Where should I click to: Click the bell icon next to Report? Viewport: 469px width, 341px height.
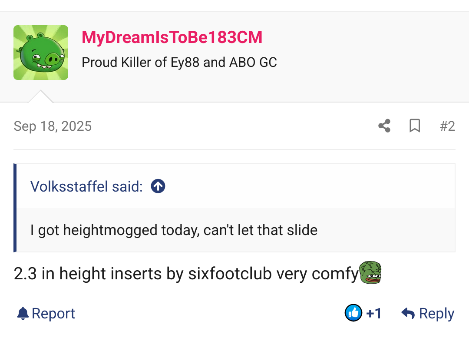coord(23,313)
